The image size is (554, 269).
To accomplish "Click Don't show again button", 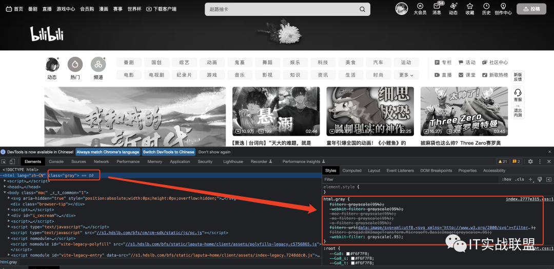I will tap(214, 152).
